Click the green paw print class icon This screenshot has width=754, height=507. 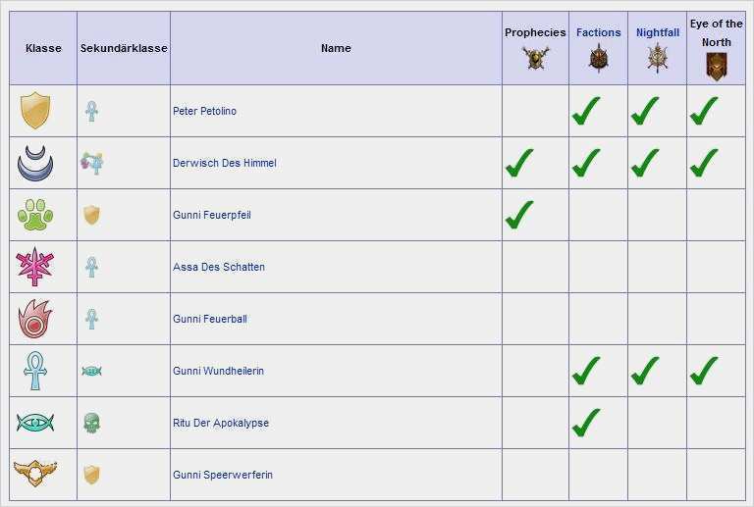point(35,215)
